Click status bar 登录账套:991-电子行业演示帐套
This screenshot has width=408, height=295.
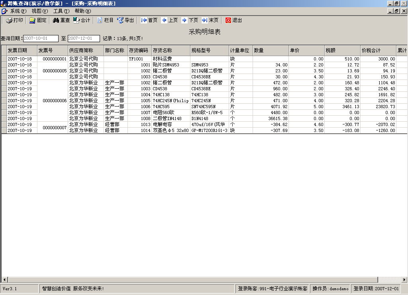click(x=273, y=289)
